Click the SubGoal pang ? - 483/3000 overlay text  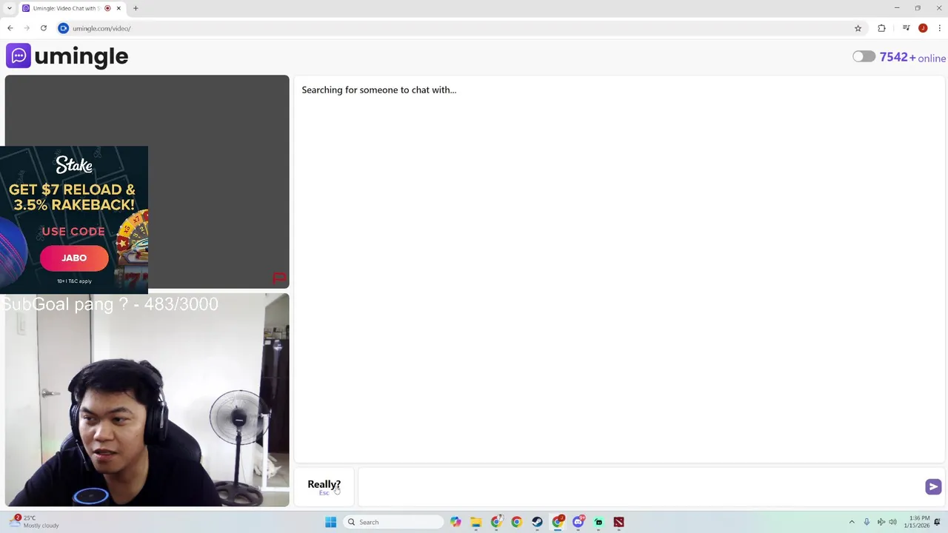(110, 304)
